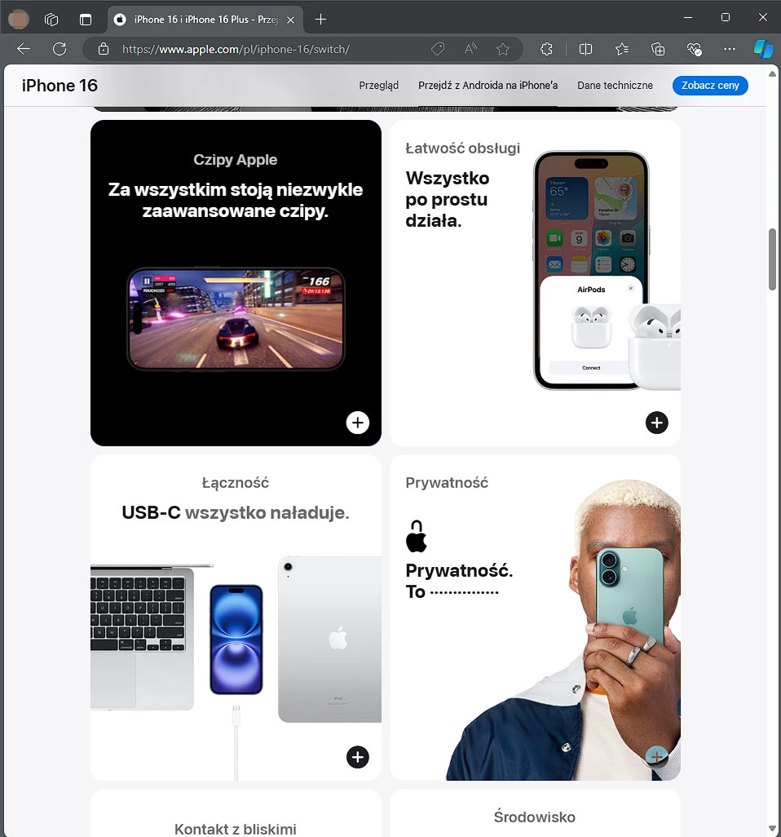View site information via the lock icon
The height and width of the screenshot is (837, 781).
tap(104, 49)
